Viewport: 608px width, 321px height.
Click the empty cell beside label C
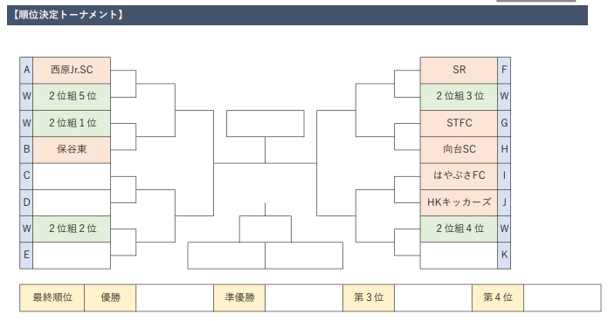click(72, 176)
